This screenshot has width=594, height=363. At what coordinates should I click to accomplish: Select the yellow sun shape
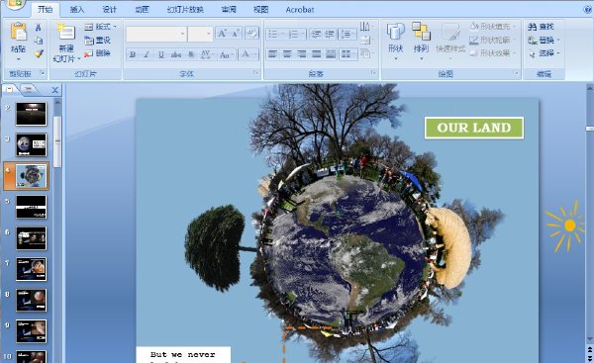(x=565, y=226)
